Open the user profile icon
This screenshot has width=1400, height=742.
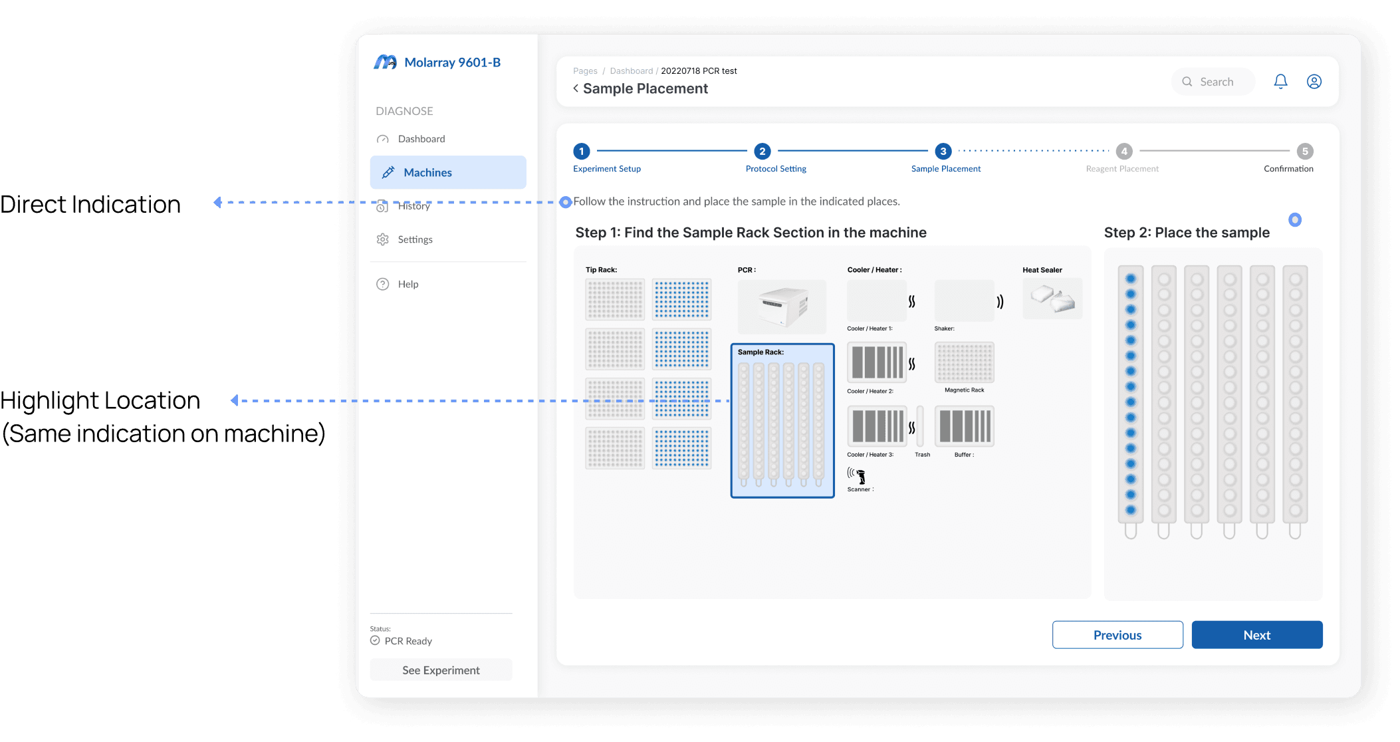click(x=1314, y=82)
